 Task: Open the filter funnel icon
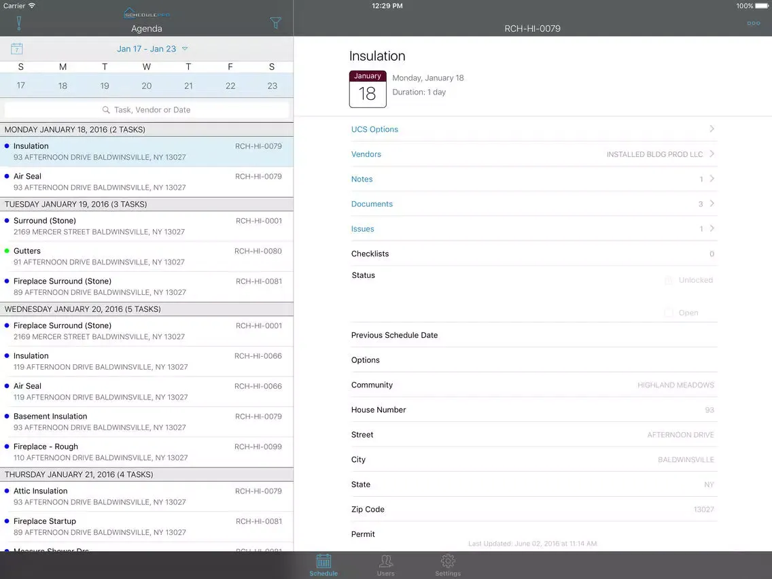coord(276,22)
